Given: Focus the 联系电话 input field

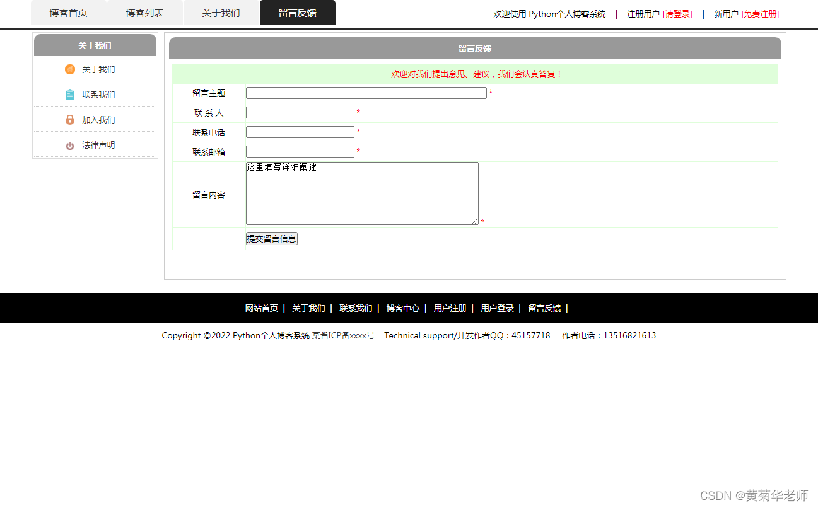Looking at the screenshot, I should (300, 132).
